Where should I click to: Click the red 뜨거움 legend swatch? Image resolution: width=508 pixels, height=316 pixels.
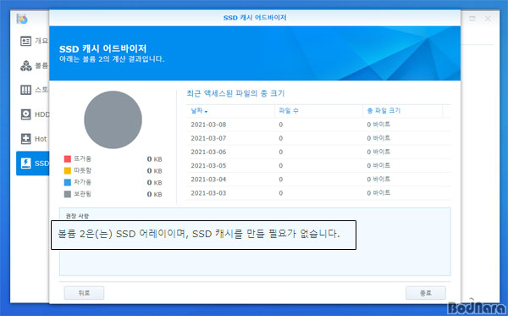tap(68, 158)
